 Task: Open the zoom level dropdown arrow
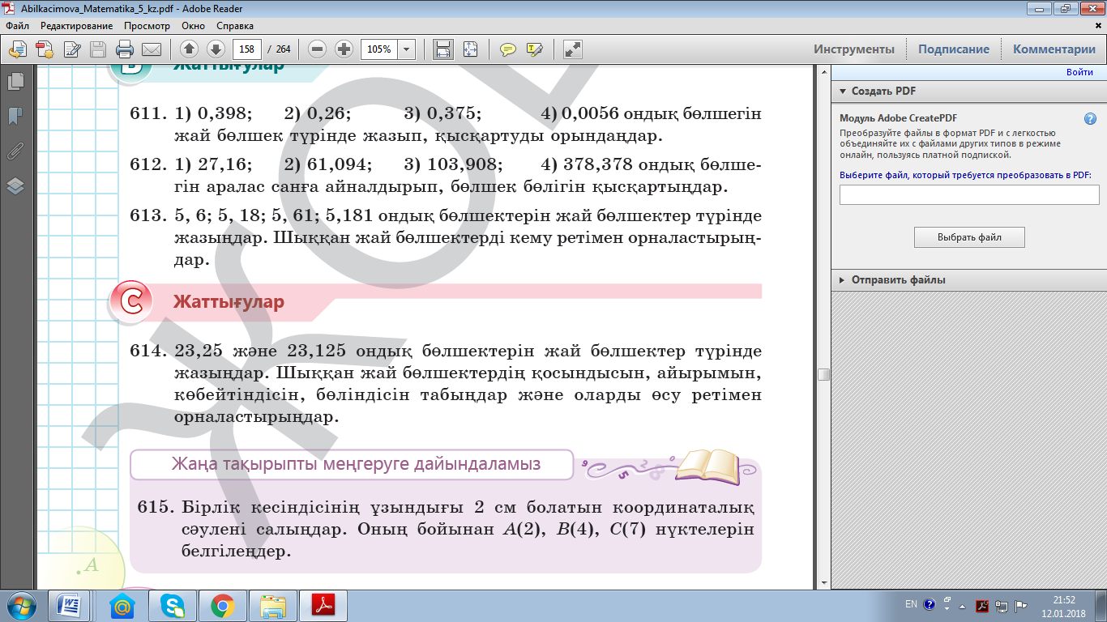click(407, 49)
